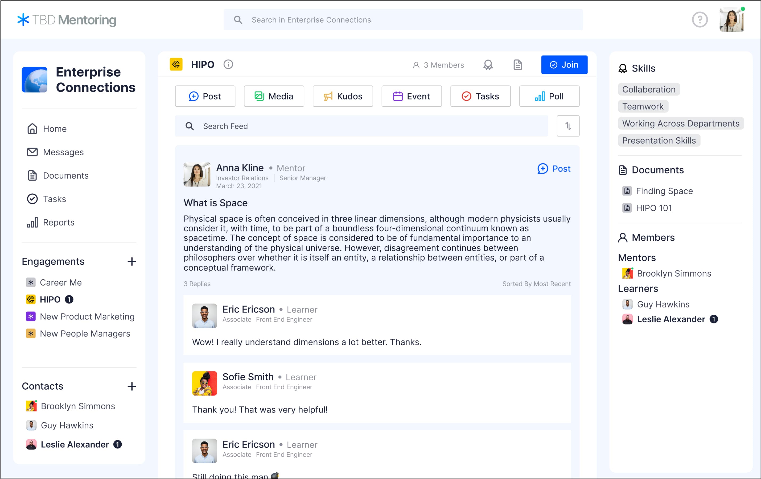Open the help question mark icon
Viewport: 761px width, 479px height.
(700, 20)
